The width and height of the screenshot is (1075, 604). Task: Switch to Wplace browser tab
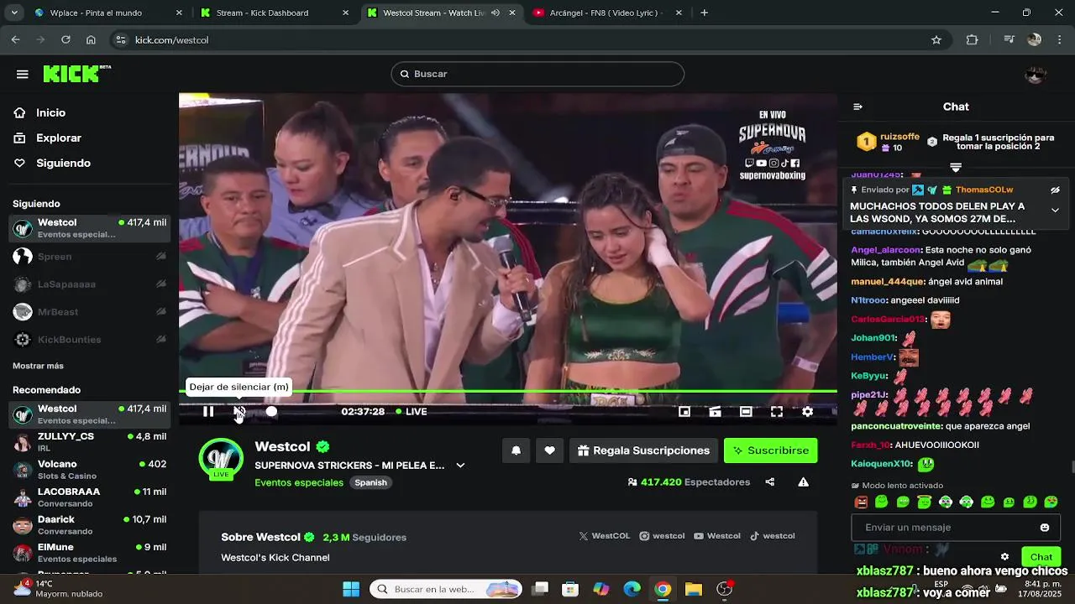106,13
